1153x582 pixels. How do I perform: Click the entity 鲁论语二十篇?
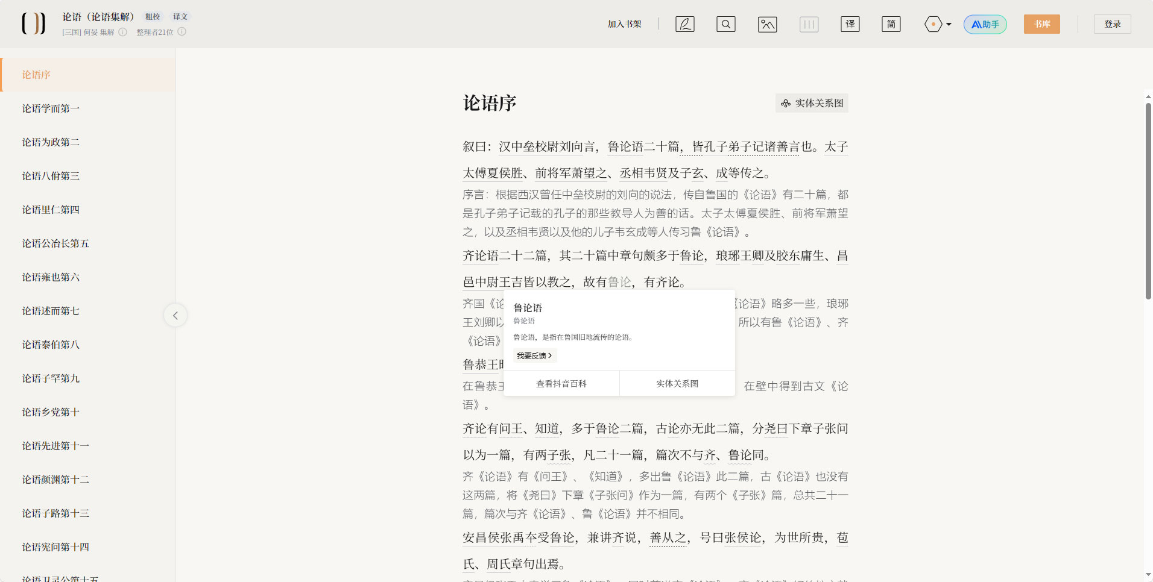pyautogui.click(x=643, y=146)
